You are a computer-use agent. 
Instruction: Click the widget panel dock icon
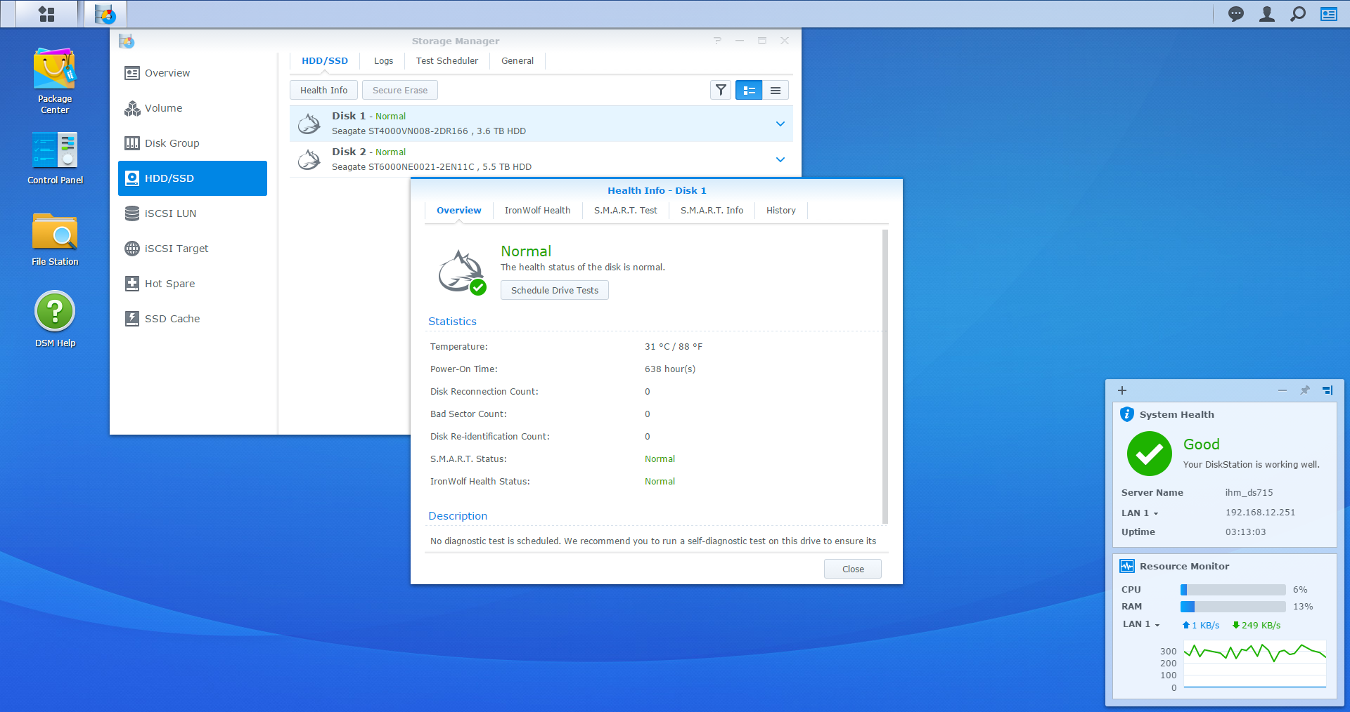tap(1327, 390)
